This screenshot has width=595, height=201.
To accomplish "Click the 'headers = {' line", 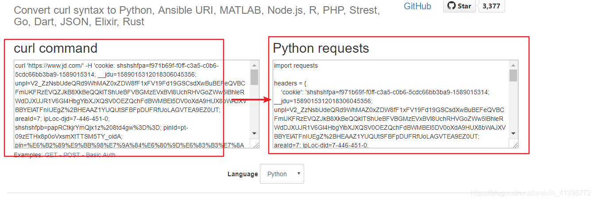I will coord(290,83).
